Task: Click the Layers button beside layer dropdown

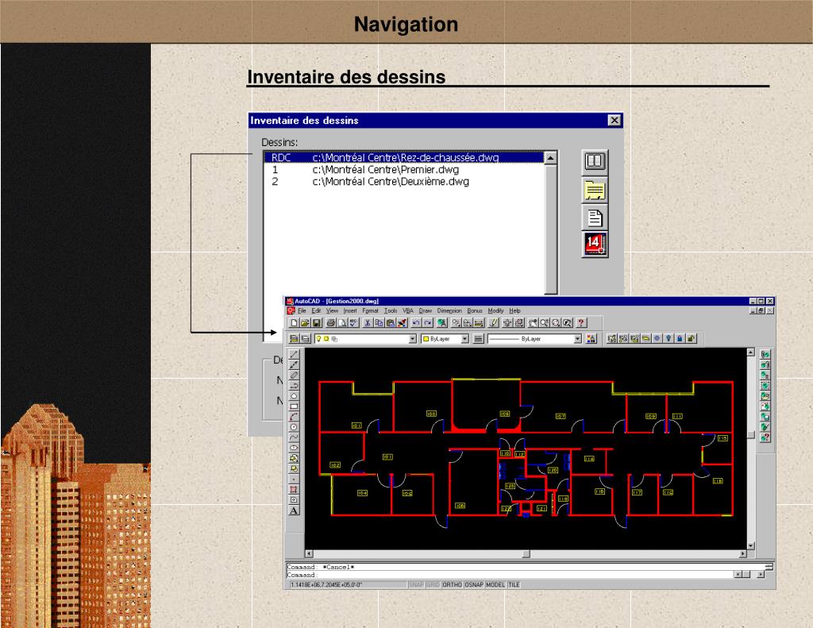Action: [306, 339]
